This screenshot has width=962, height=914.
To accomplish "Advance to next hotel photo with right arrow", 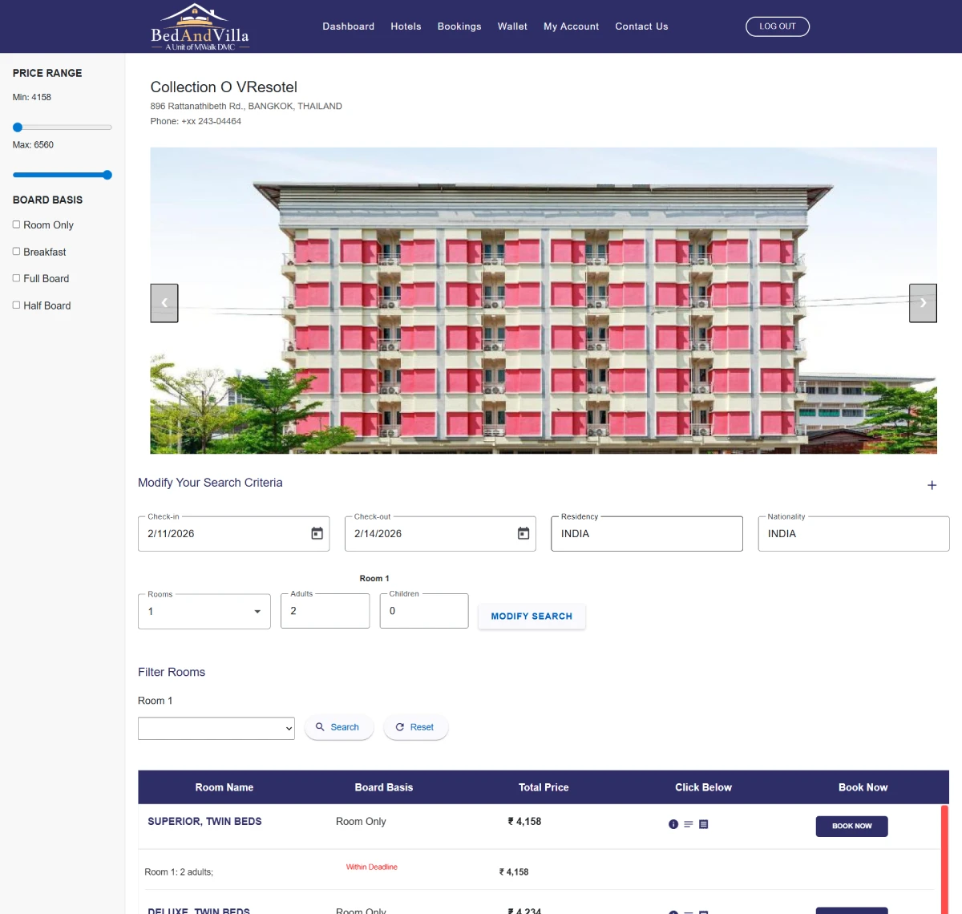I will coord(923,303).
